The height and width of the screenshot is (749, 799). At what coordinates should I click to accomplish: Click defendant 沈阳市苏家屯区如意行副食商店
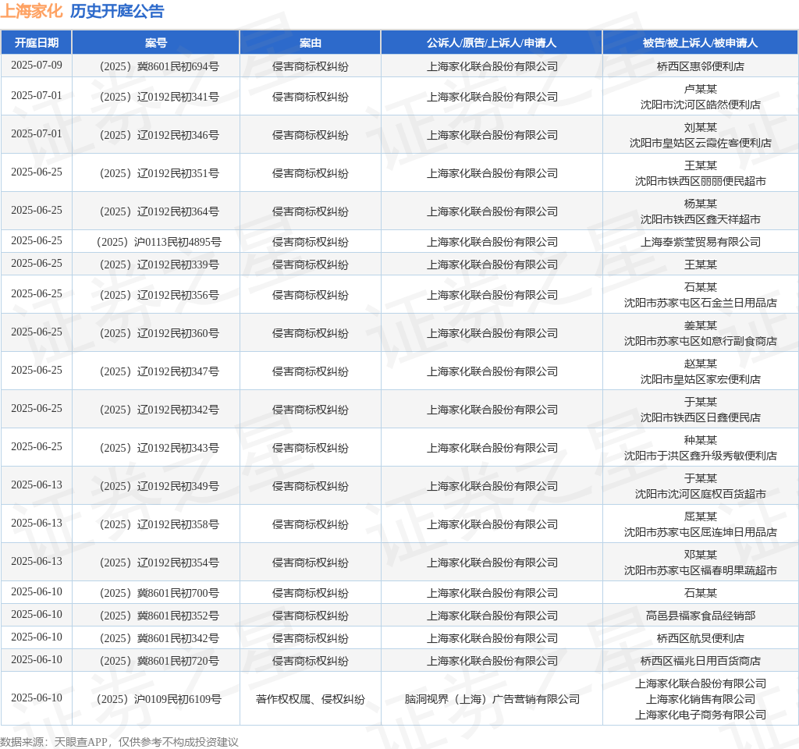click(700, 341)
